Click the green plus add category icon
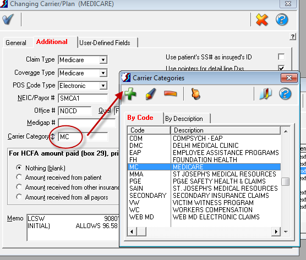The height and width of the screenshot is (260, 306). click(x=130, y=94)
